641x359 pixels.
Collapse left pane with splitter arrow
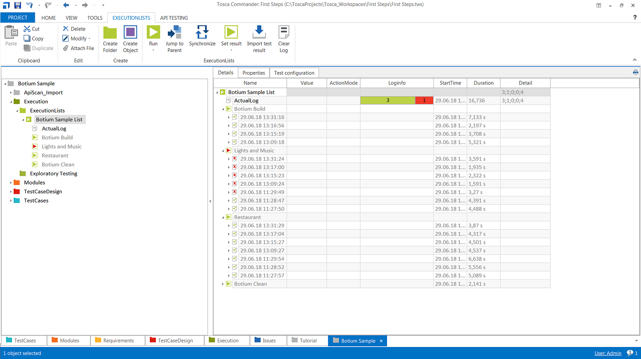[x=210, y=201]
